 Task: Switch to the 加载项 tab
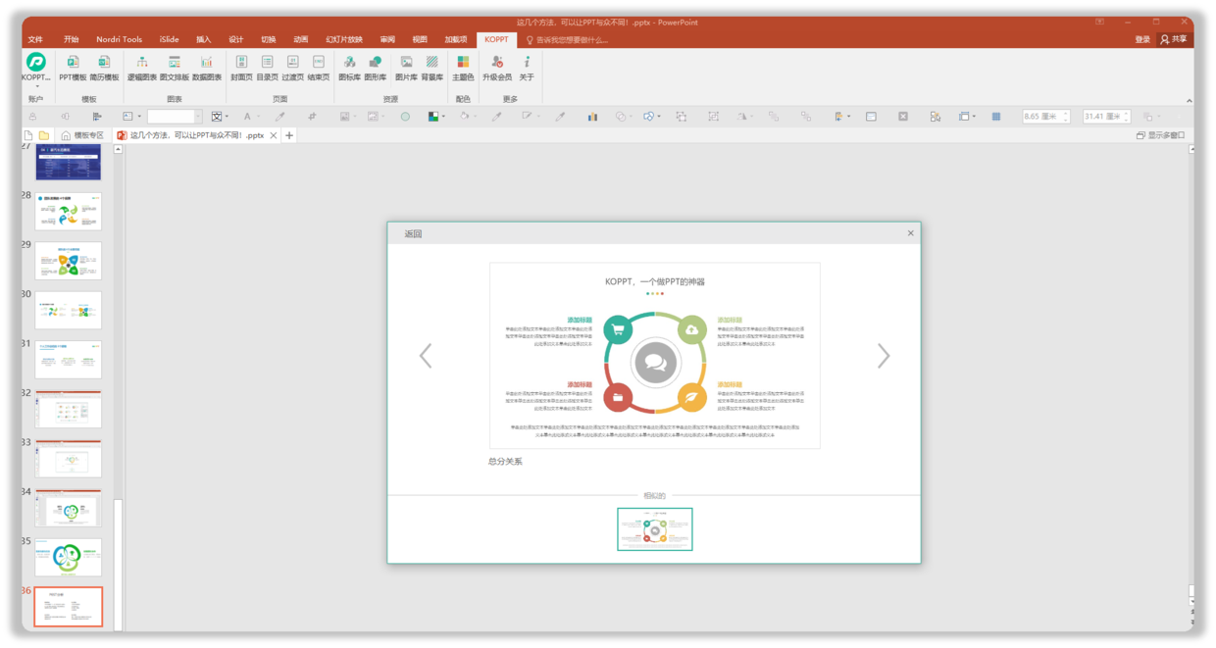[x=456, y=39]
